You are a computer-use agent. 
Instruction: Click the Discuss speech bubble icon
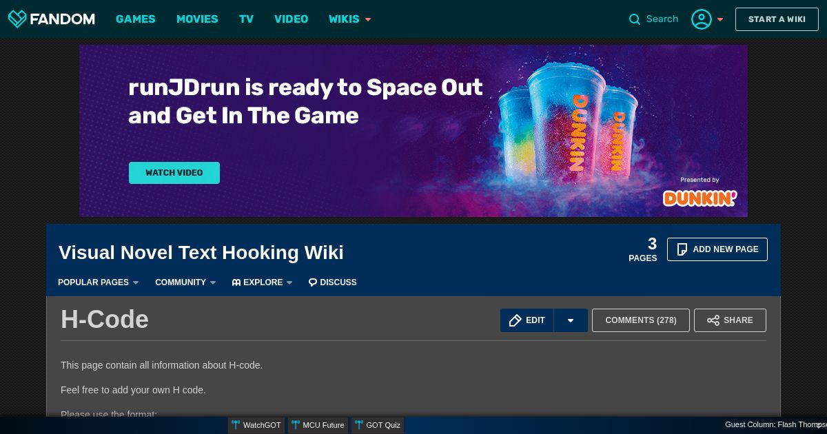(x=313, y=282)
